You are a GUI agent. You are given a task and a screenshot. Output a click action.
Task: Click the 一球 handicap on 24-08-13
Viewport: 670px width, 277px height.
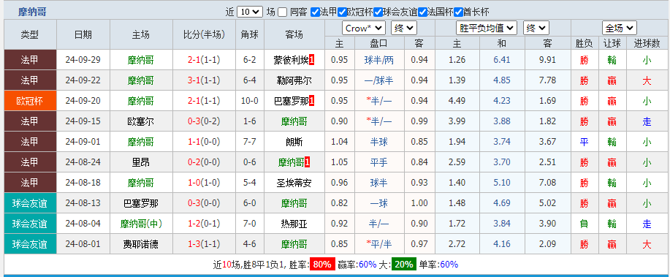[x=378, y=202]
